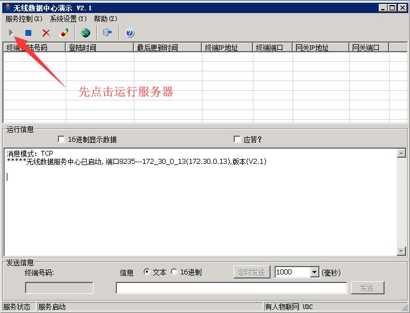The width and height of the screenshot is (410, 313).
Task: Open the 帮助 menu
Action: pyautogui.click(x=105, y=19)
